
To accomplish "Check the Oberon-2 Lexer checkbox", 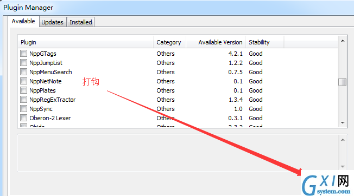I will (23, 118).
